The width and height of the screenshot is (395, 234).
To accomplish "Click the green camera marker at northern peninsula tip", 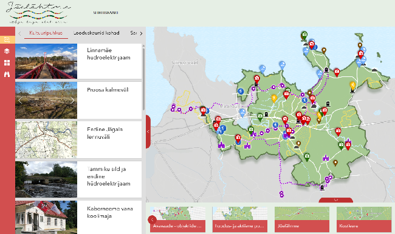I will 304,35.
